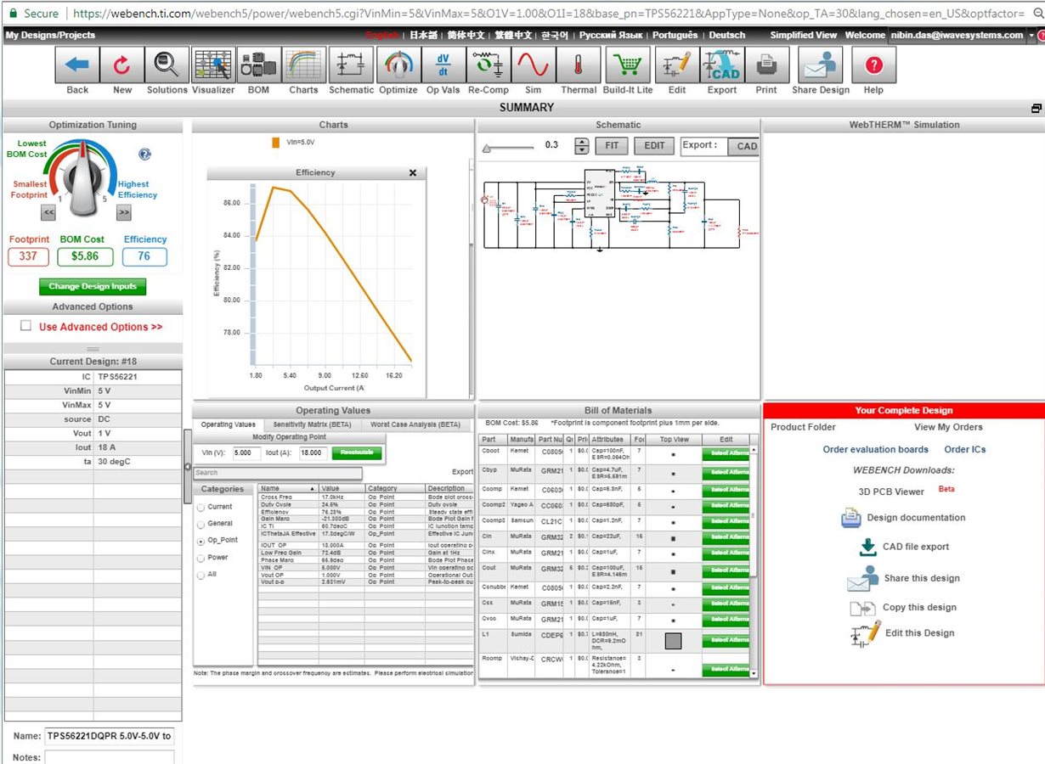This screenshot has width=1045, height=764.
Task: Open the BOM toolbar icon
Action: click(258, 65)
